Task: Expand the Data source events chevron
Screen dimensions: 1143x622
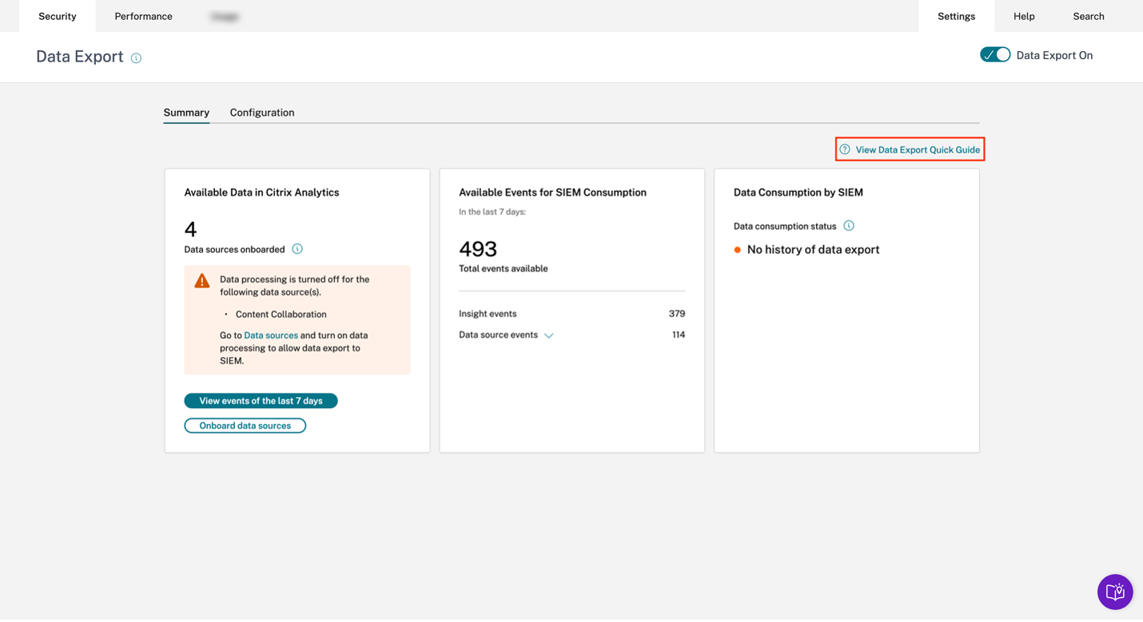Action: coord(548,335)
